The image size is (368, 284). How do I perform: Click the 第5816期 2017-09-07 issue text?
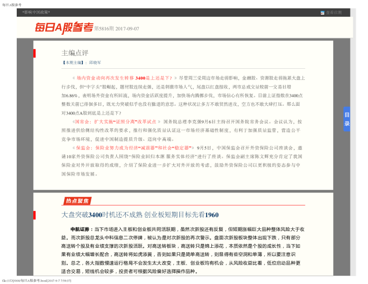(x=117, y=29)
